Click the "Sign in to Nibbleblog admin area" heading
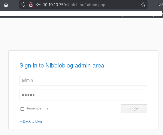 pos(62,65)
